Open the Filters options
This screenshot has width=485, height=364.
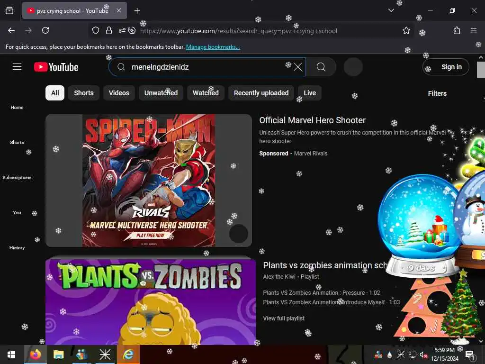coord(437,93)
